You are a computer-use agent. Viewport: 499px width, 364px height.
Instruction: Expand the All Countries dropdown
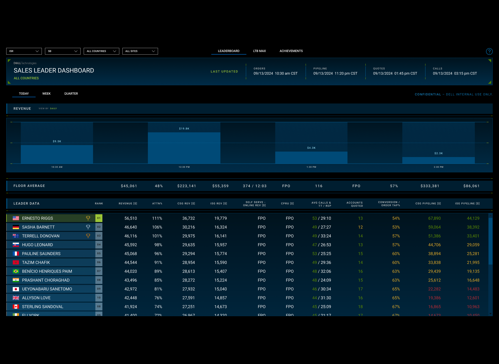coord(101,51)
